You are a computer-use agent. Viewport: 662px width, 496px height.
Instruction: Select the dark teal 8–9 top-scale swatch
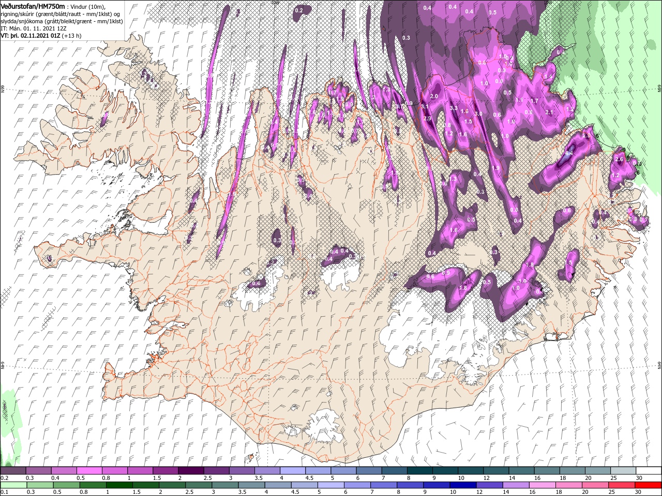point(420,471)
